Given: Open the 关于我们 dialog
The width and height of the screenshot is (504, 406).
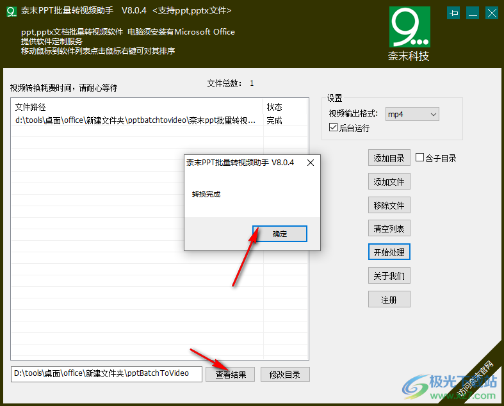Looking at the screenshot, I should [x=389, y=275].
